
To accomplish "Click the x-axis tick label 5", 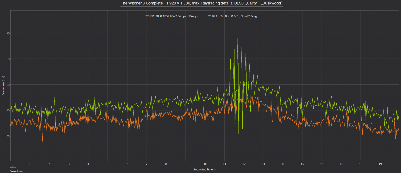I will (x=108, y=164).
